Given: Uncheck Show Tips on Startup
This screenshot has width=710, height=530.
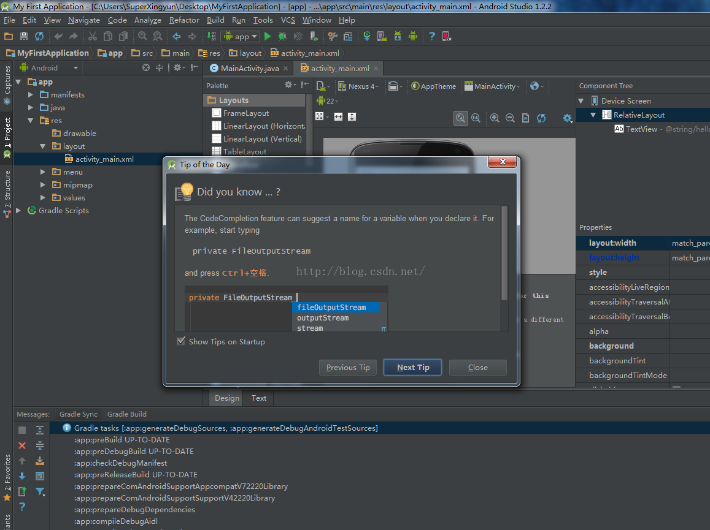Looking at the screenshot, I should tap(181, 342).
